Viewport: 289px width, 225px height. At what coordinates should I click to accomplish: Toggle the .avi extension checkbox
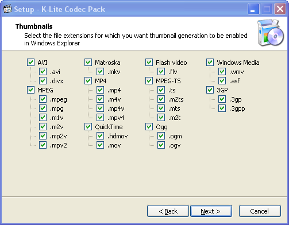click(43, 72)
